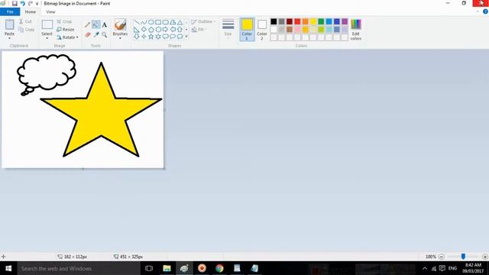Choose the Oval shape

pyautogui.click(x=151, y=22)
